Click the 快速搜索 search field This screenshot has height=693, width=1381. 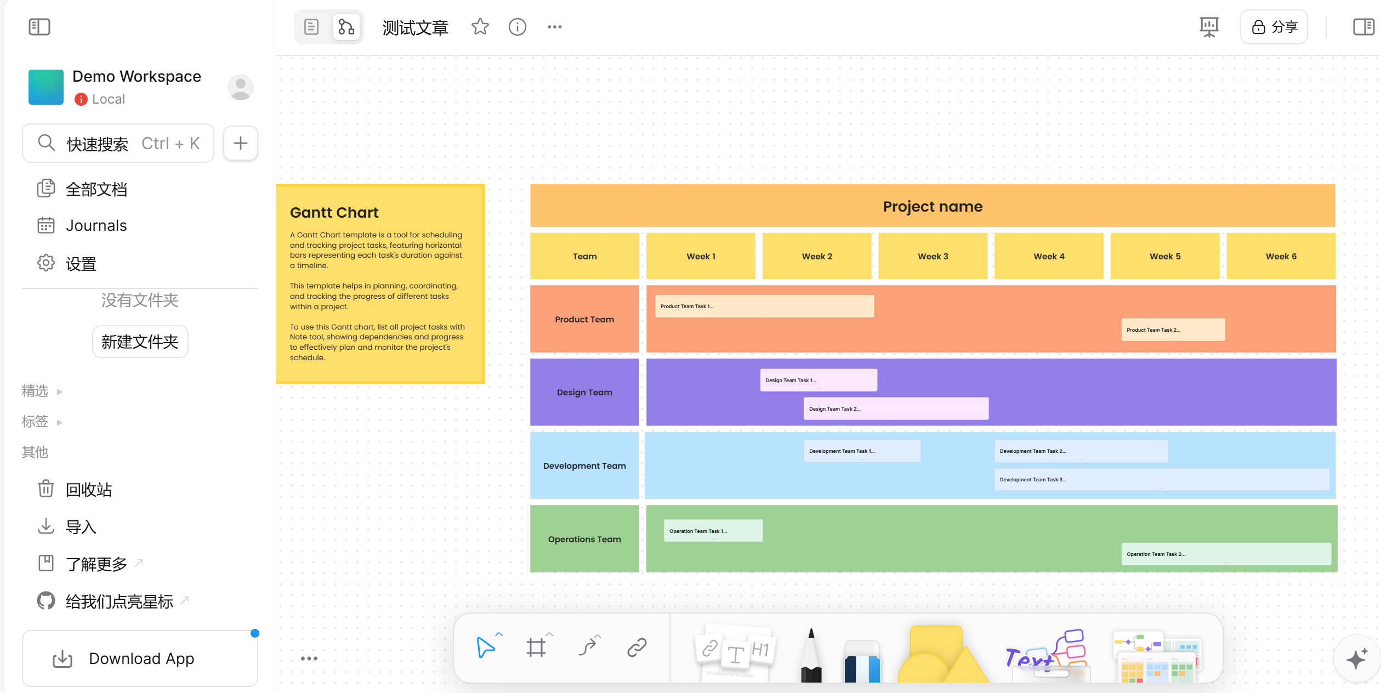pyautogui.click(x=118, y=143)
